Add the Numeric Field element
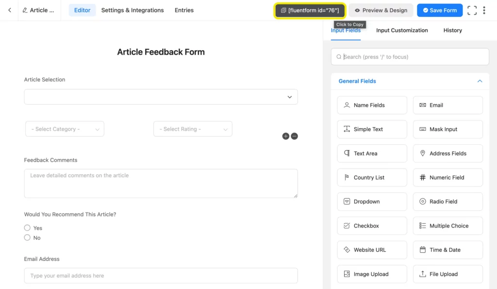This screenshot has height=289, width=497. point(448,177)
